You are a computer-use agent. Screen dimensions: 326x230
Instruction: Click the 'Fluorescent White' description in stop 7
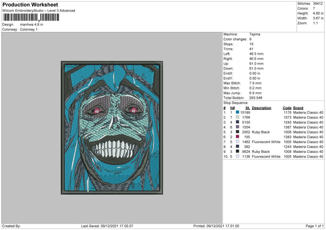tap(266, 142)
